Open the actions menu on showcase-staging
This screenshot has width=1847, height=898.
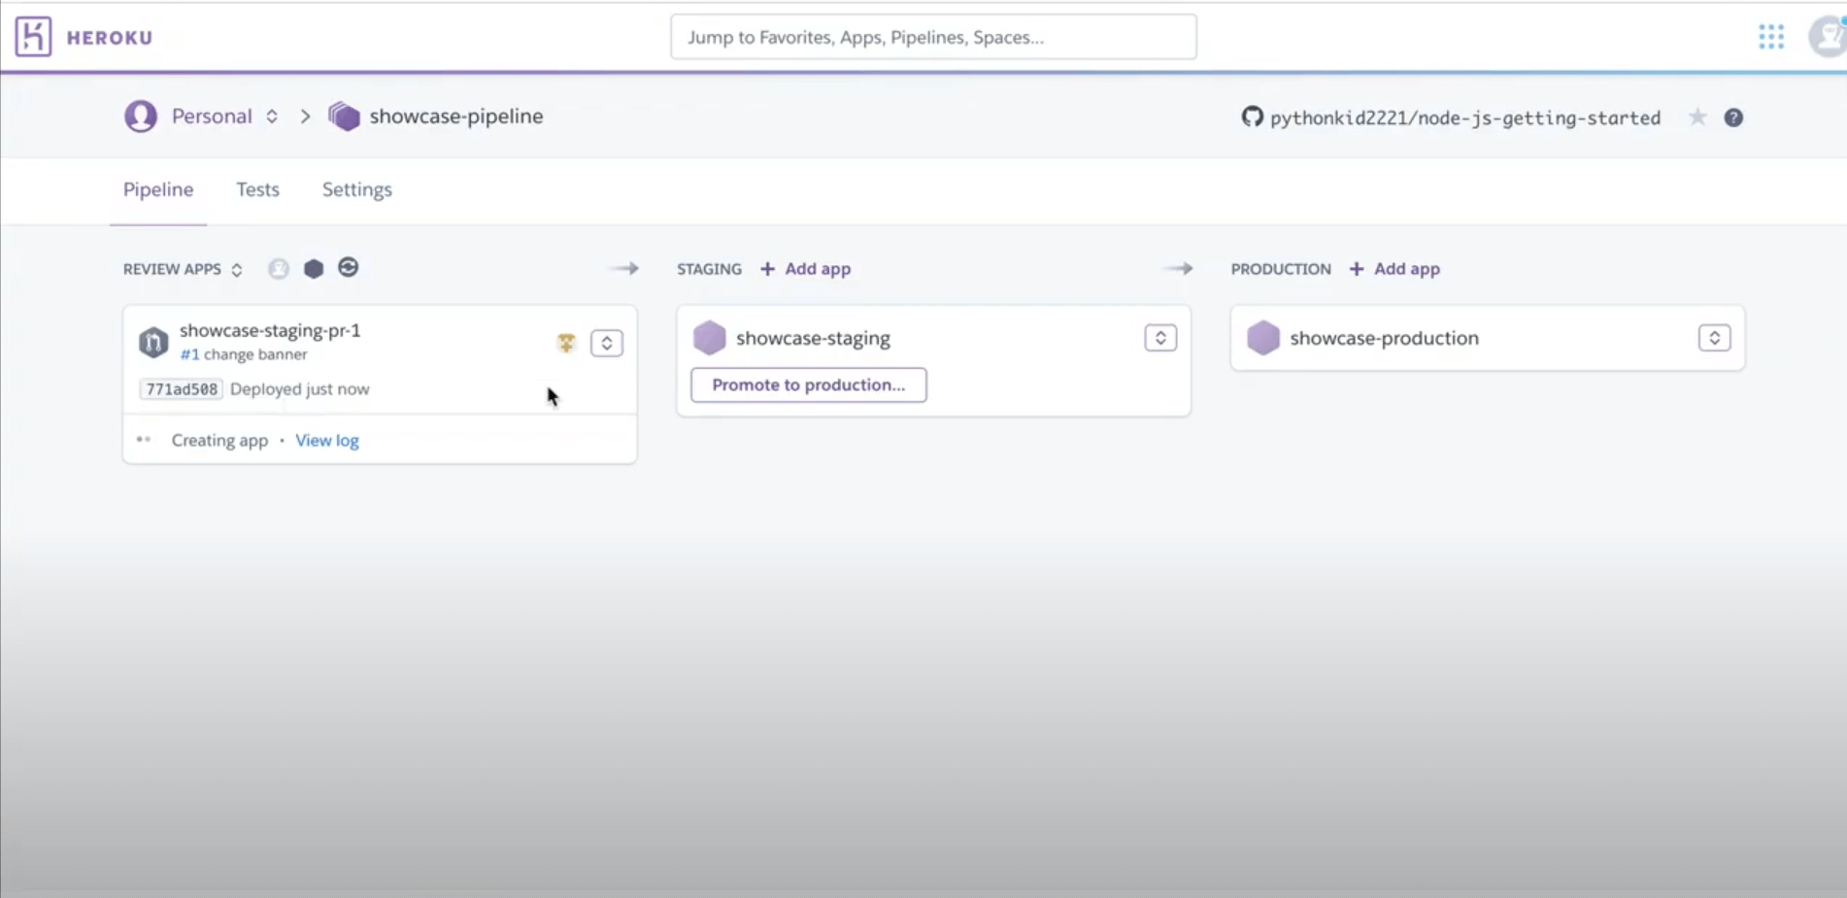click(x=1159, y=338)
